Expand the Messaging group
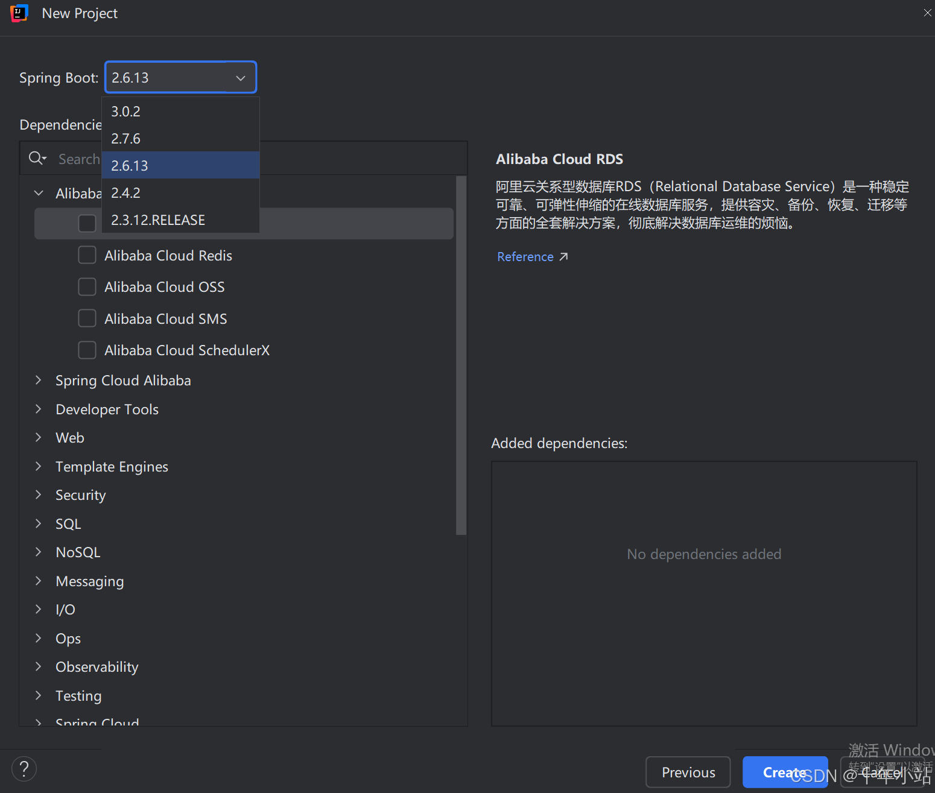 click(x=39, y=581)
